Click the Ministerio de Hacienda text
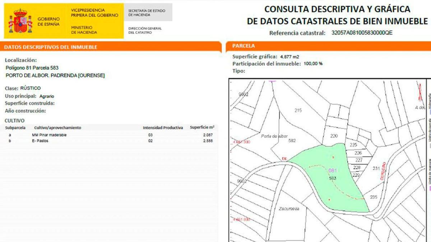 (84, 30)
